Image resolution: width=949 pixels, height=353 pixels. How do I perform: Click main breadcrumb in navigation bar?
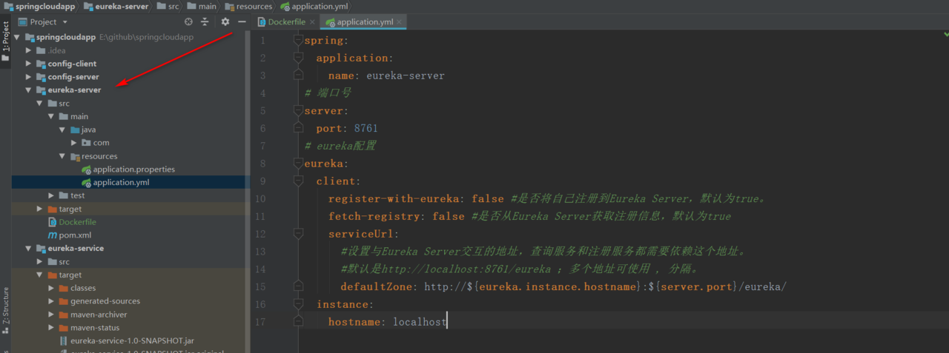202,6
